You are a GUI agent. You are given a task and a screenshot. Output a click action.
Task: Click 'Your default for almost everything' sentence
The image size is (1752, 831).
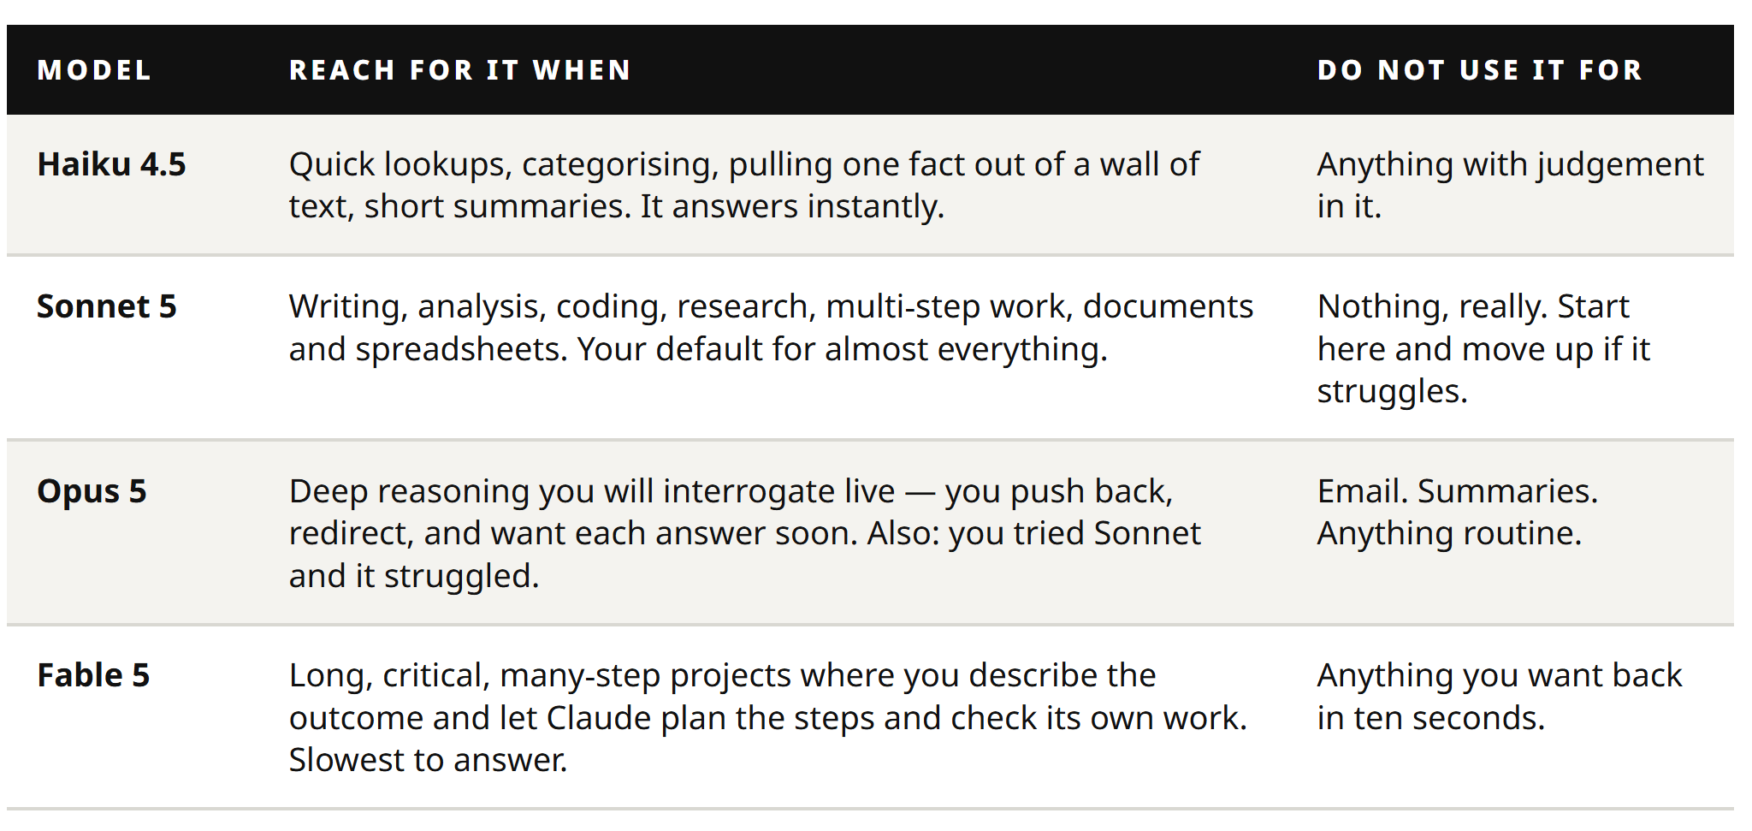[x=842, y=349]
